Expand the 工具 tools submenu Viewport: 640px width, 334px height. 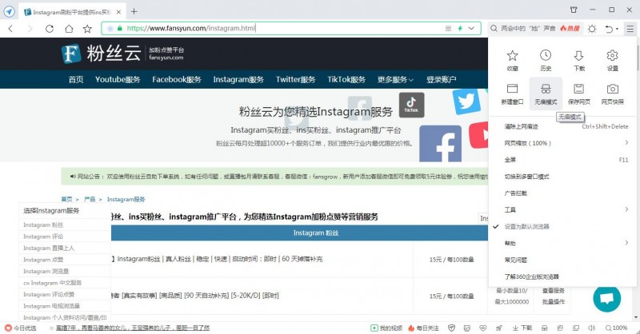coord(562,209)
